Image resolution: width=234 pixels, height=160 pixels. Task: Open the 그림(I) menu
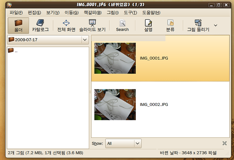[x=113, y=13]
